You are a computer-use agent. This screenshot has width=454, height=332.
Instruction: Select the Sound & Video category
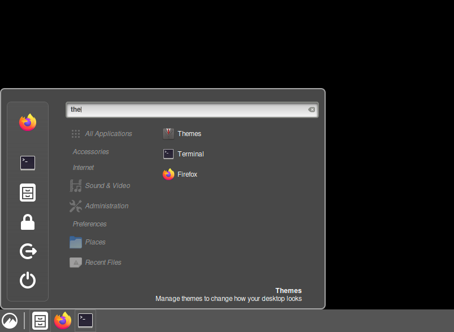pos(100,186)
